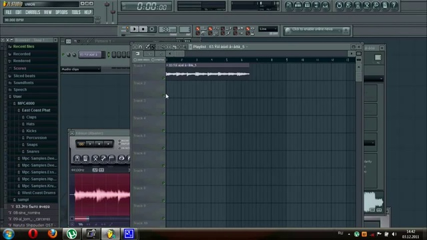Collapse the East Coast Phat folder

tap(36, 110)
